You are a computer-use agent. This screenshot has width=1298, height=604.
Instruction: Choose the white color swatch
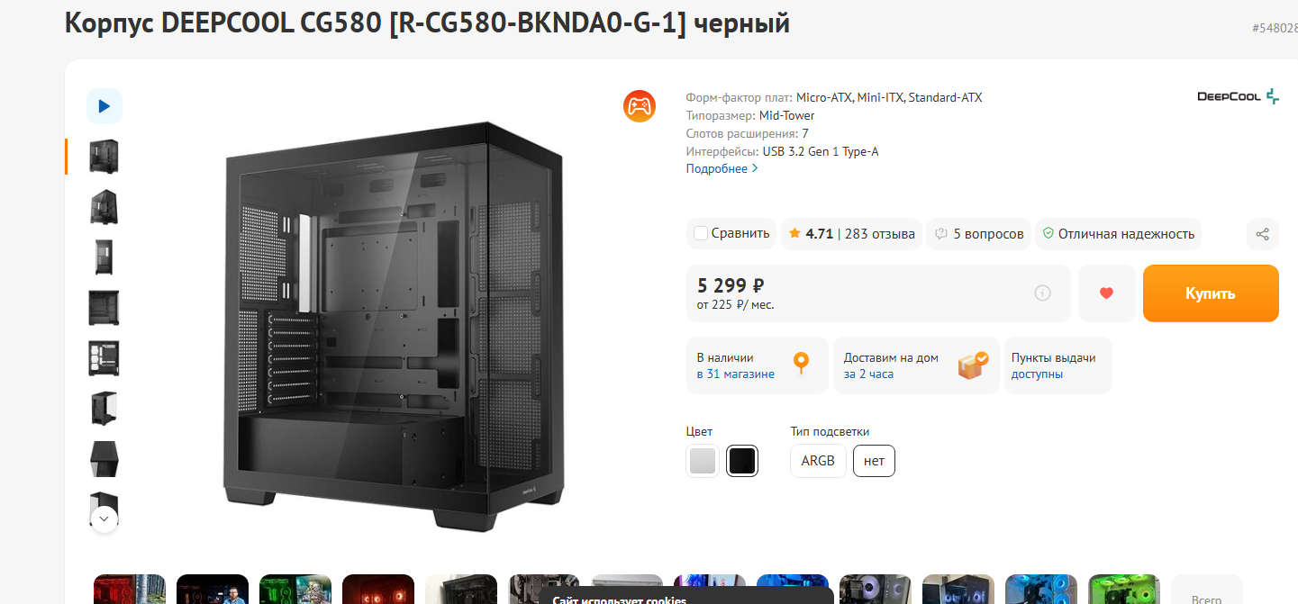(702, 461)
